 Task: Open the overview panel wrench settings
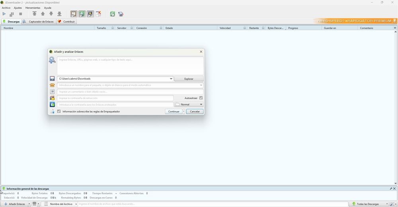pyautogui.click(x=391, y=188)
